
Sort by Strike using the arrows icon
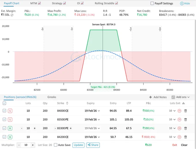(67, 103)
